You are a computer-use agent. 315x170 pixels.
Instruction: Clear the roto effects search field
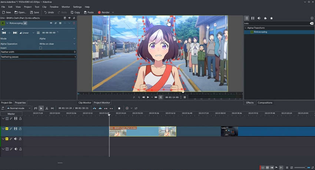(312, 23)
